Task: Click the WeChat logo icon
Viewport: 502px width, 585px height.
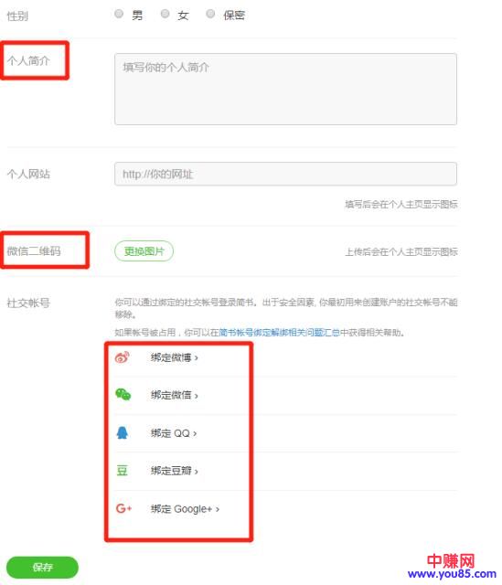Action: coord(123,394)
